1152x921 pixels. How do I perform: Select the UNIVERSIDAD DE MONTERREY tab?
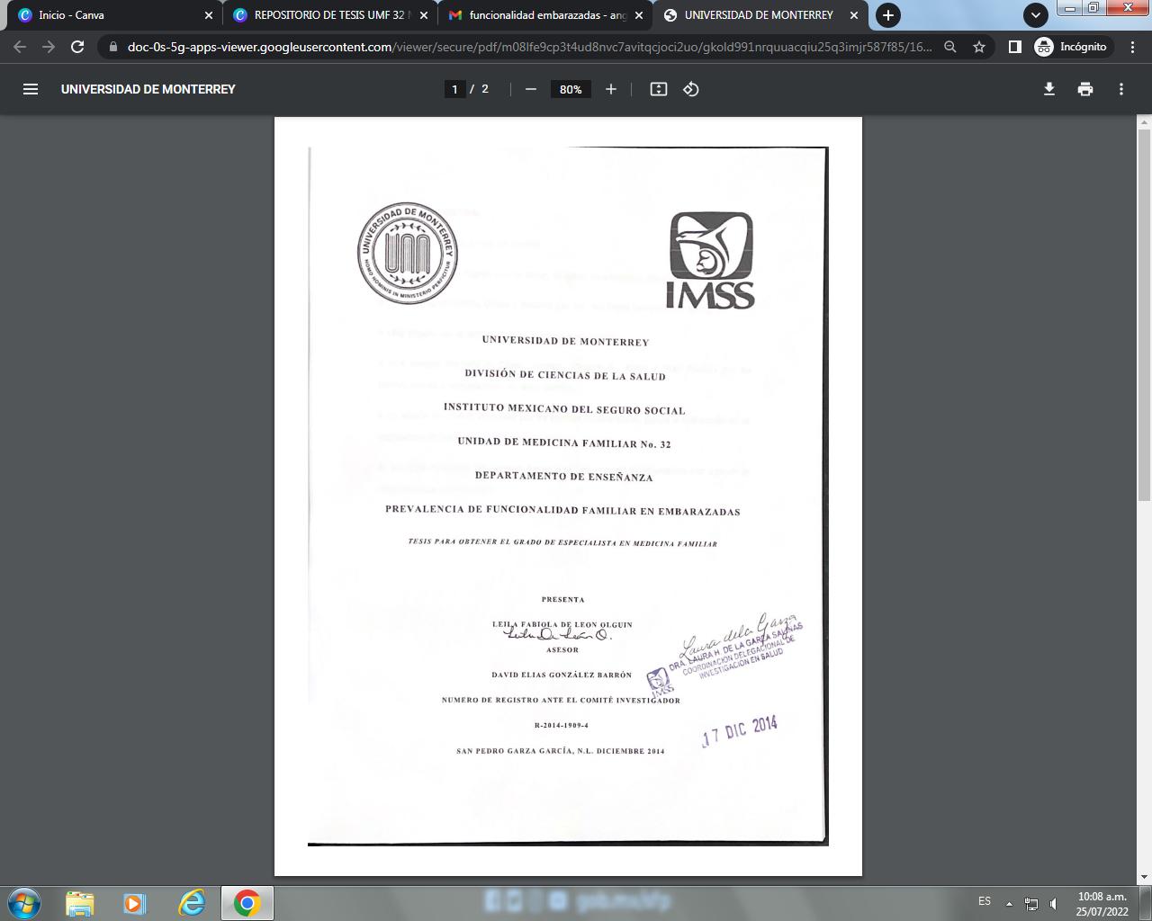(x=760, y=15)
